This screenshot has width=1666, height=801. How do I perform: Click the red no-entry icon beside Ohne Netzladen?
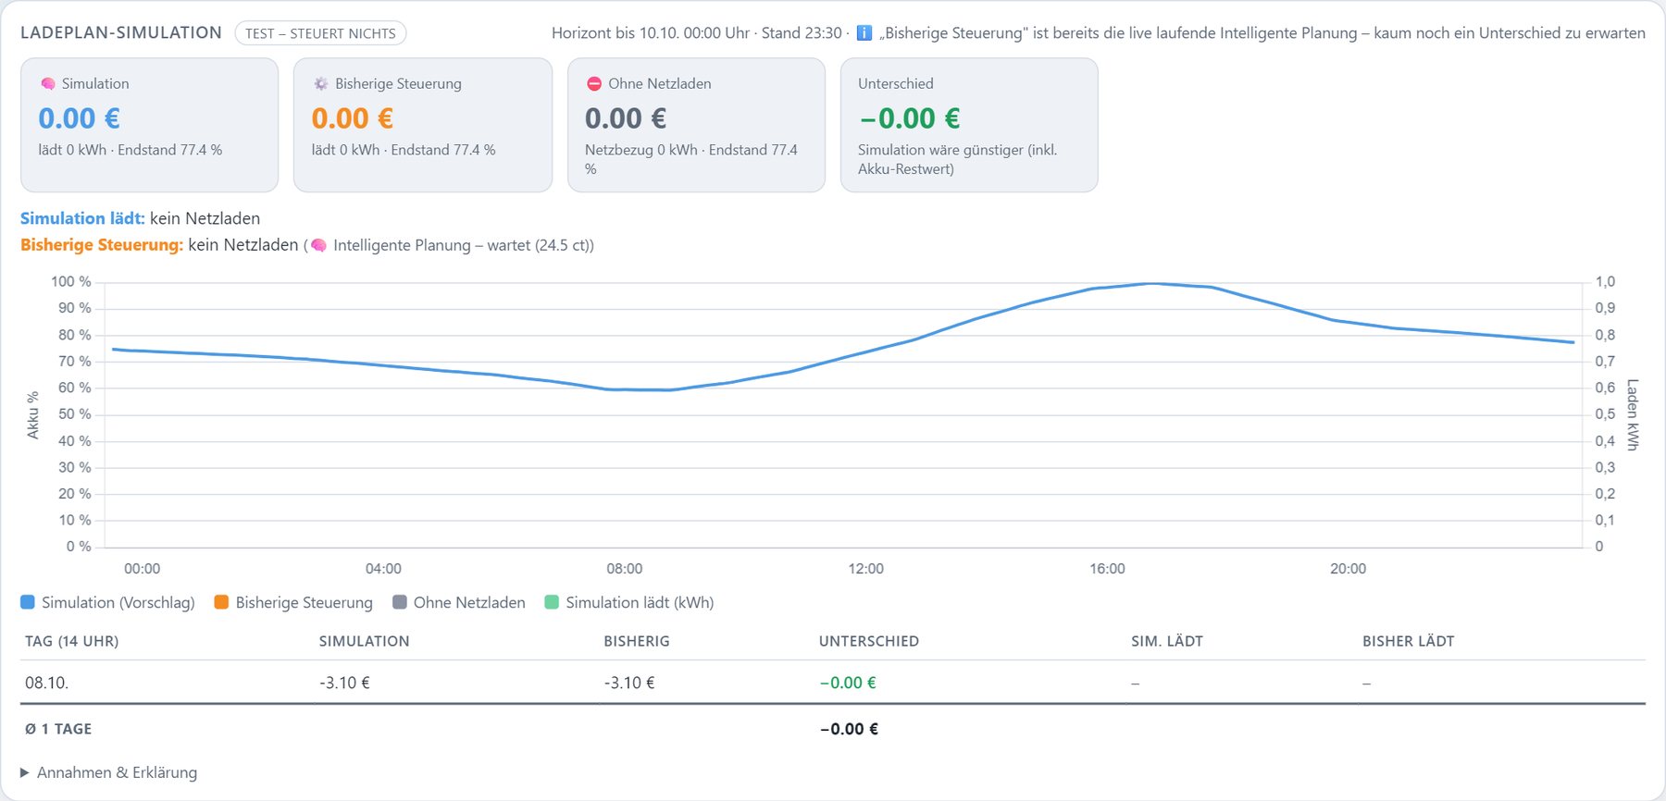click(594, 84)
